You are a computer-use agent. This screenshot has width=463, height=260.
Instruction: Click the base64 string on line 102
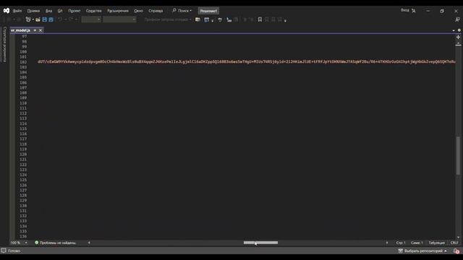coord(247,61)
